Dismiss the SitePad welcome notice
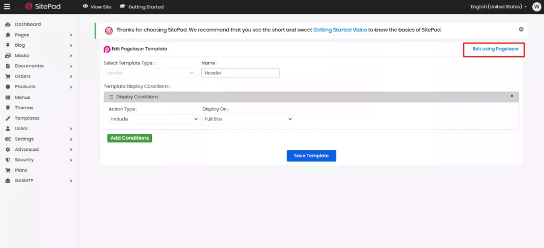 point(521,30)
